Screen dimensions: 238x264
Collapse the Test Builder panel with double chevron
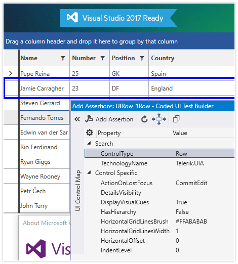[x=77, y=119]
